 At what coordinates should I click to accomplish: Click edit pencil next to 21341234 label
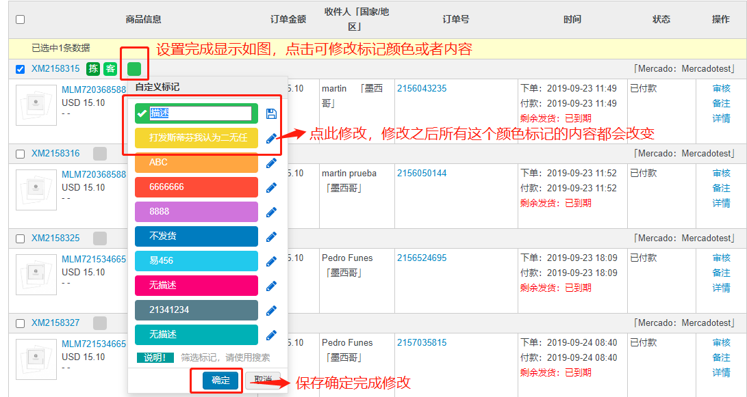point(271,311)
